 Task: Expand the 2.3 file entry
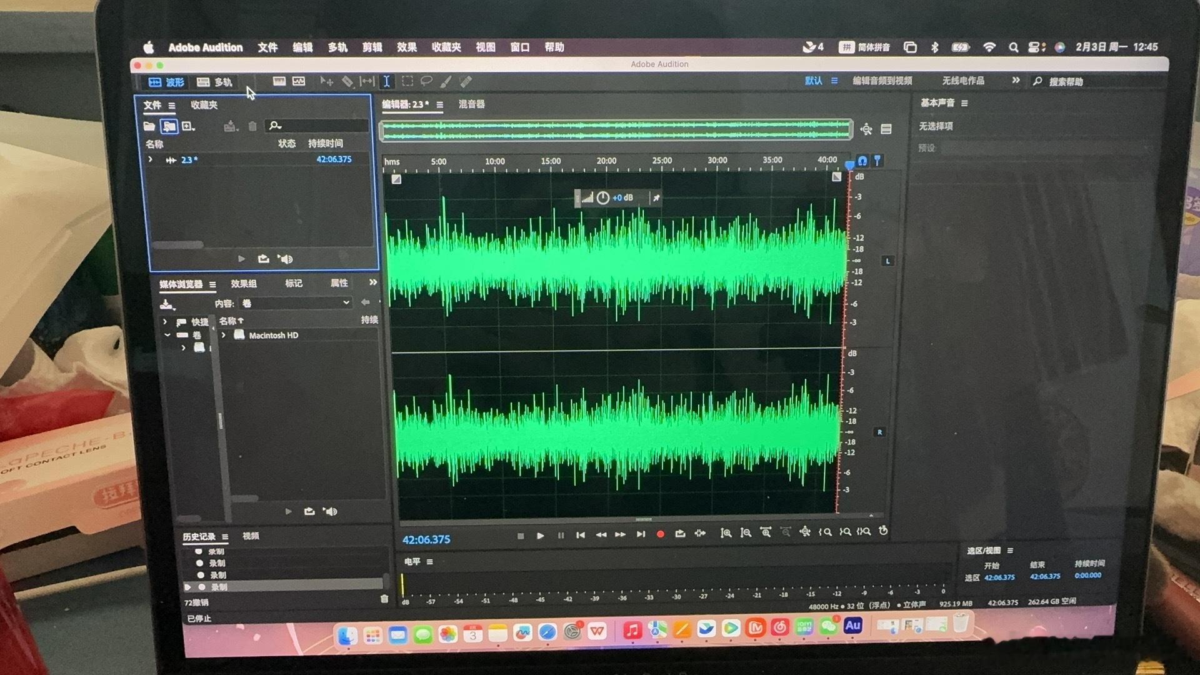[x=151, y=159]
